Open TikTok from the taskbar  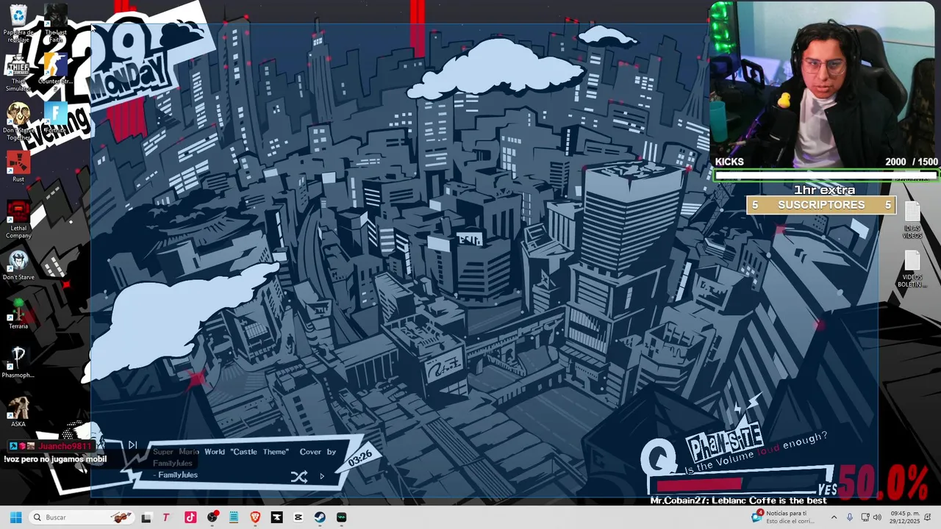pyautogui.click(x=190, y=517)
